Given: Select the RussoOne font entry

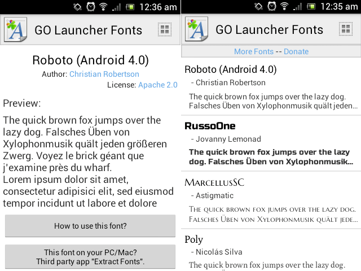Looking at the screenshot, I should point(271,143).
